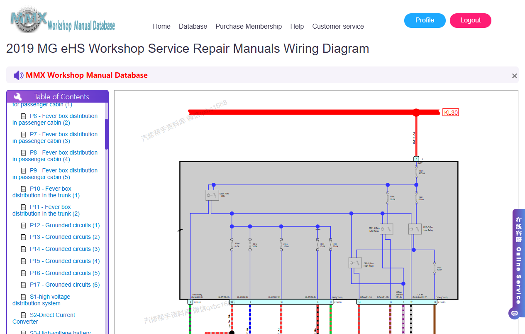Click the MMX Workshop Manual Database logo
This screenshot has width=525, height=334.
pyautogui.click(x=63, y=20)
